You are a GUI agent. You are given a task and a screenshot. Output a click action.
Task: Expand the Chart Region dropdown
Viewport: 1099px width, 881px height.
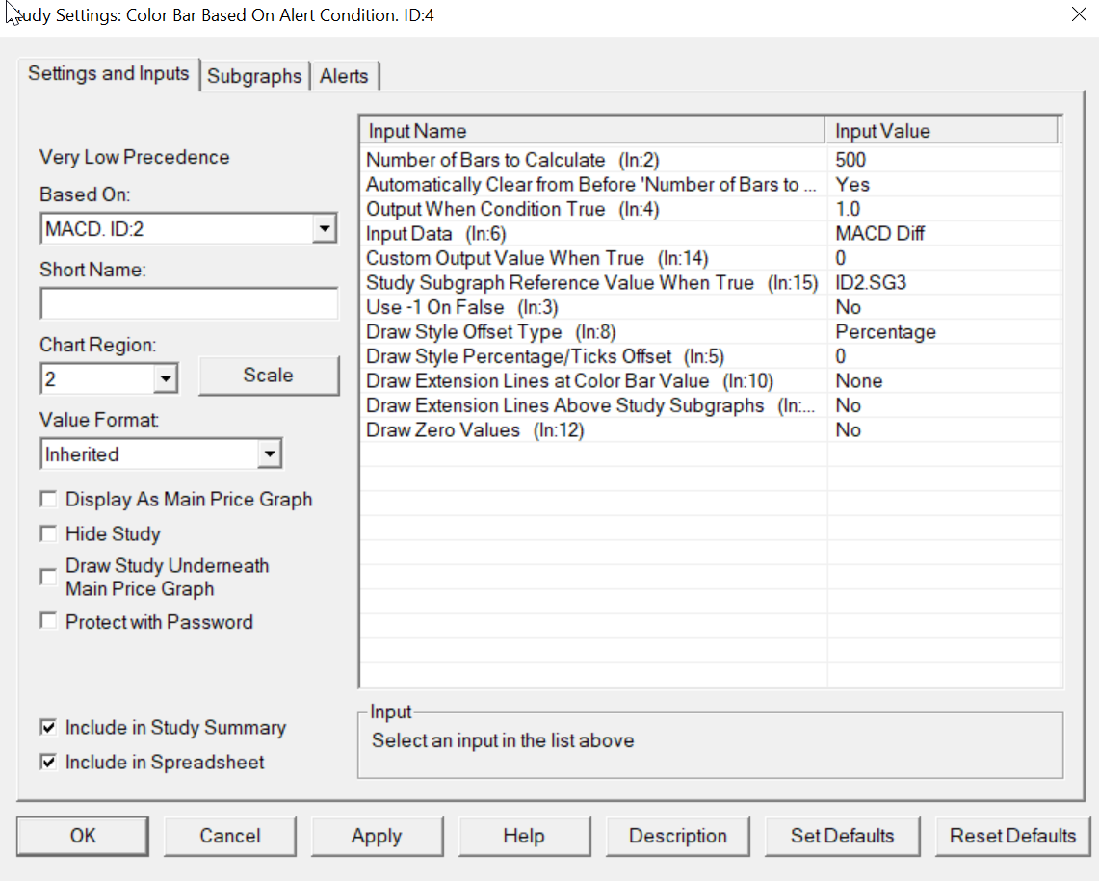point(166,379)
